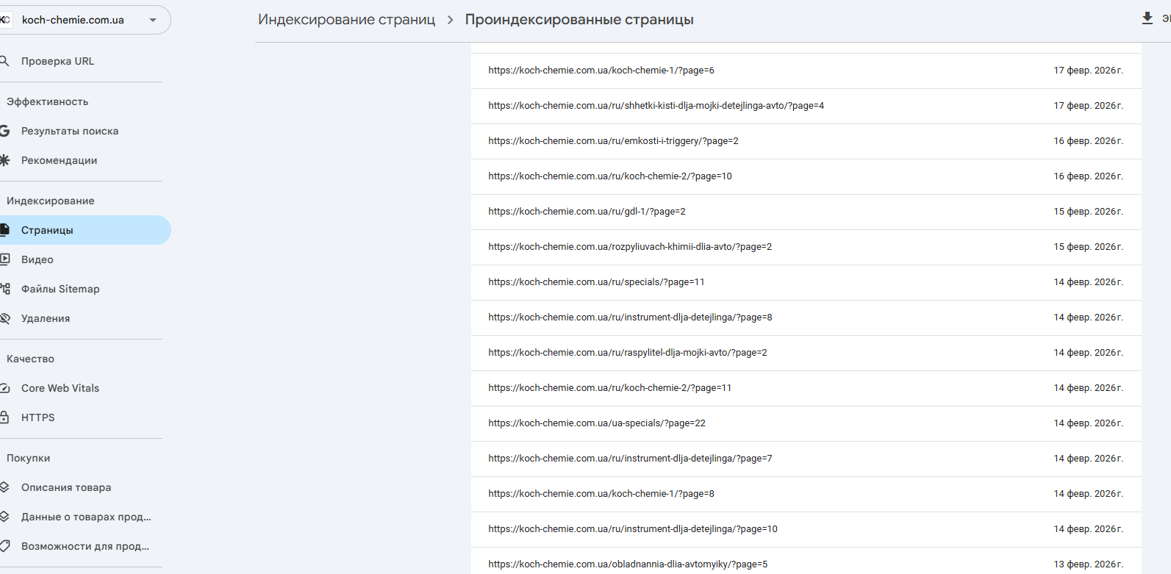Image resolution: width=1171 pixels, height=574 pixels.
Task: Click the date in the koch-chemie-1/?page=6 row
Action: pyautogui.click(x=1088, y=71)
